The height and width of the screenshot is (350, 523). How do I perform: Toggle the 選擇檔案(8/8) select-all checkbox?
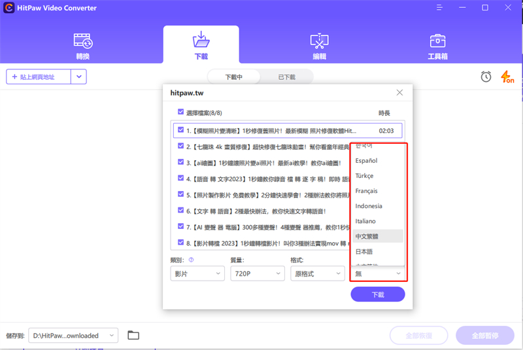[x=180, y=112]
